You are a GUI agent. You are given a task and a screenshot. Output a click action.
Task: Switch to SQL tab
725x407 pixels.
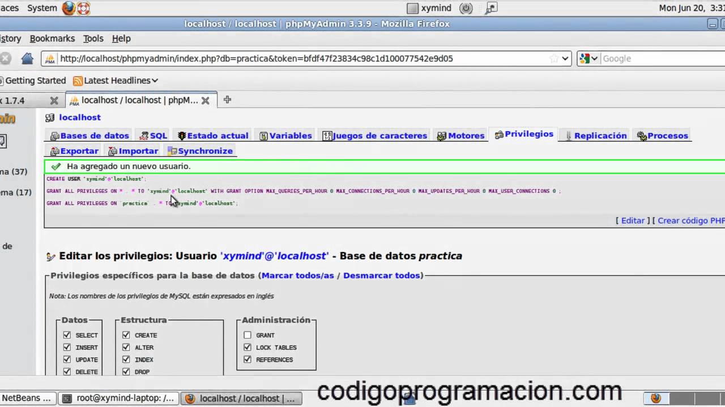154,136
